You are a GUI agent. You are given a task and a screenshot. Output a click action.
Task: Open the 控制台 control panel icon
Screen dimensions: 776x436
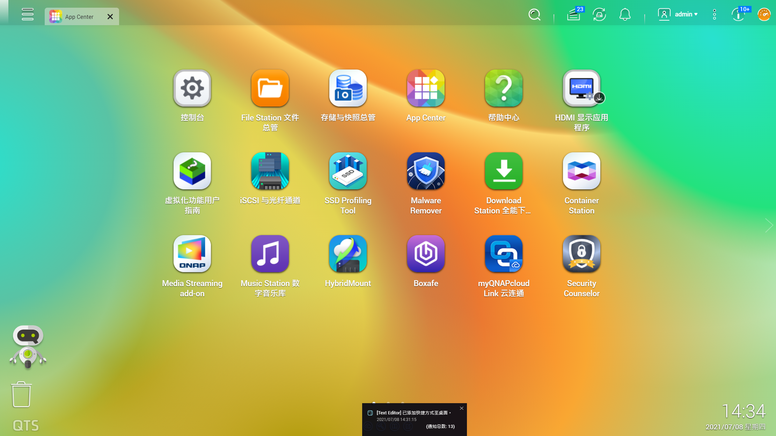click(192, 88)
